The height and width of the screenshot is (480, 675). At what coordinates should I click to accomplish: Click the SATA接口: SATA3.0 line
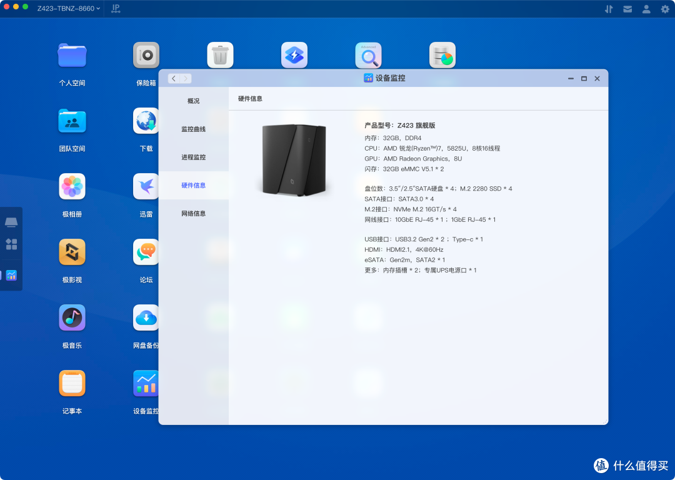click(x=399, y=199)
